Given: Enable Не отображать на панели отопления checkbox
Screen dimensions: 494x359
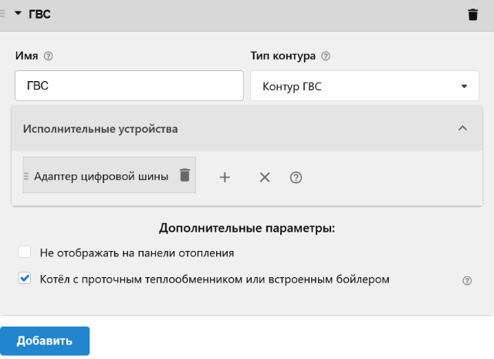Looking at the screenshot, I should click(25, 252).
